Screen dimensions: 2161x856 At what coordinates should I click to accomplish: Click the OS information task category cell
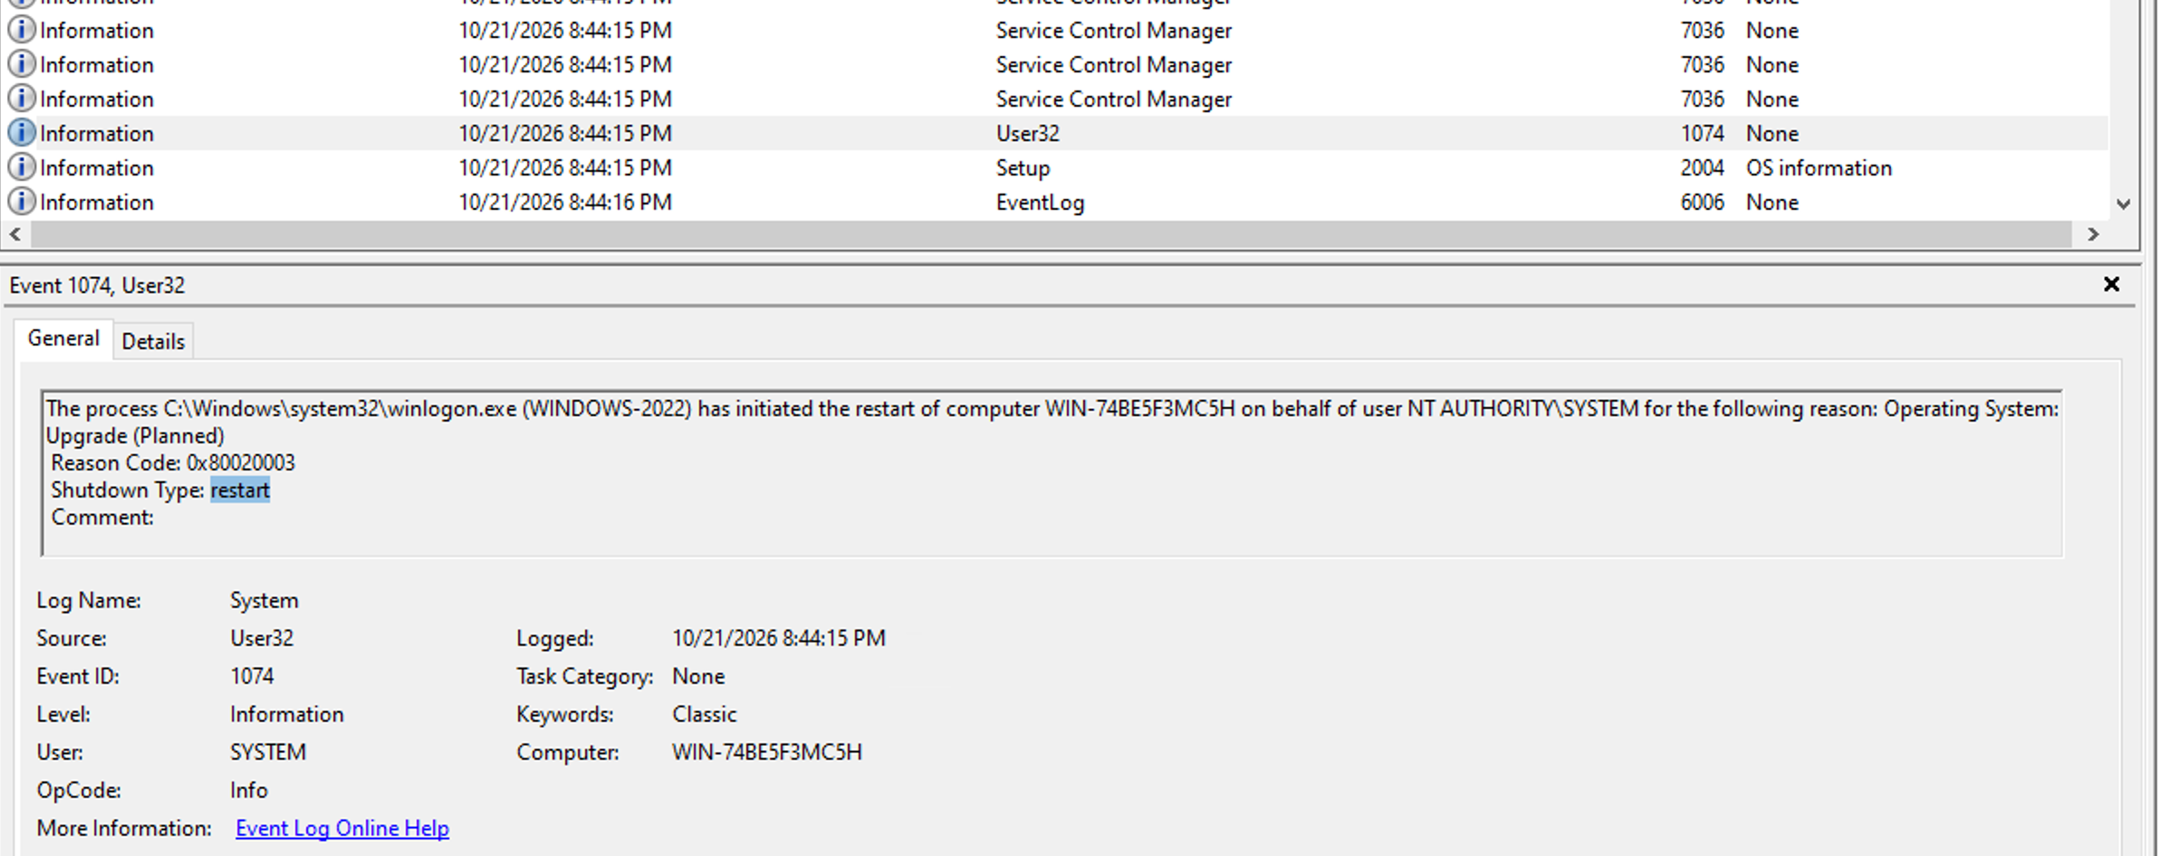[1819, 167]
